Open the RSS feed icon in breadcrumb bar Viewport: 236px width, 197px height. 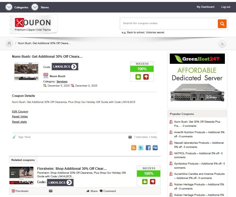[x=222, y=44]
